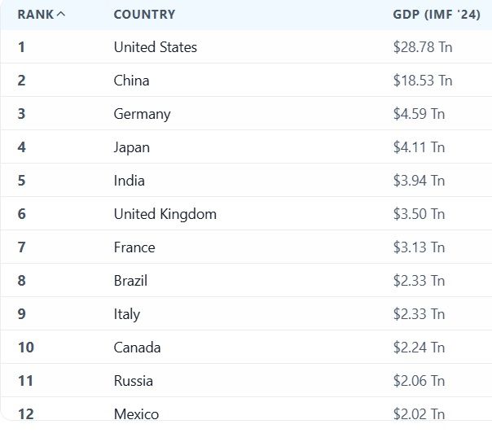Click the RANK sort arrow icon

(x=61, y=14)
